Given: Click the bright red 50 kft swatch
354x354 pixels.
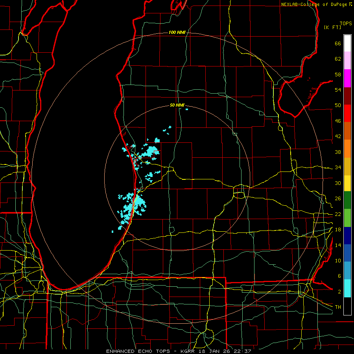Looking at the screenshot, I should tap(347, 113).
